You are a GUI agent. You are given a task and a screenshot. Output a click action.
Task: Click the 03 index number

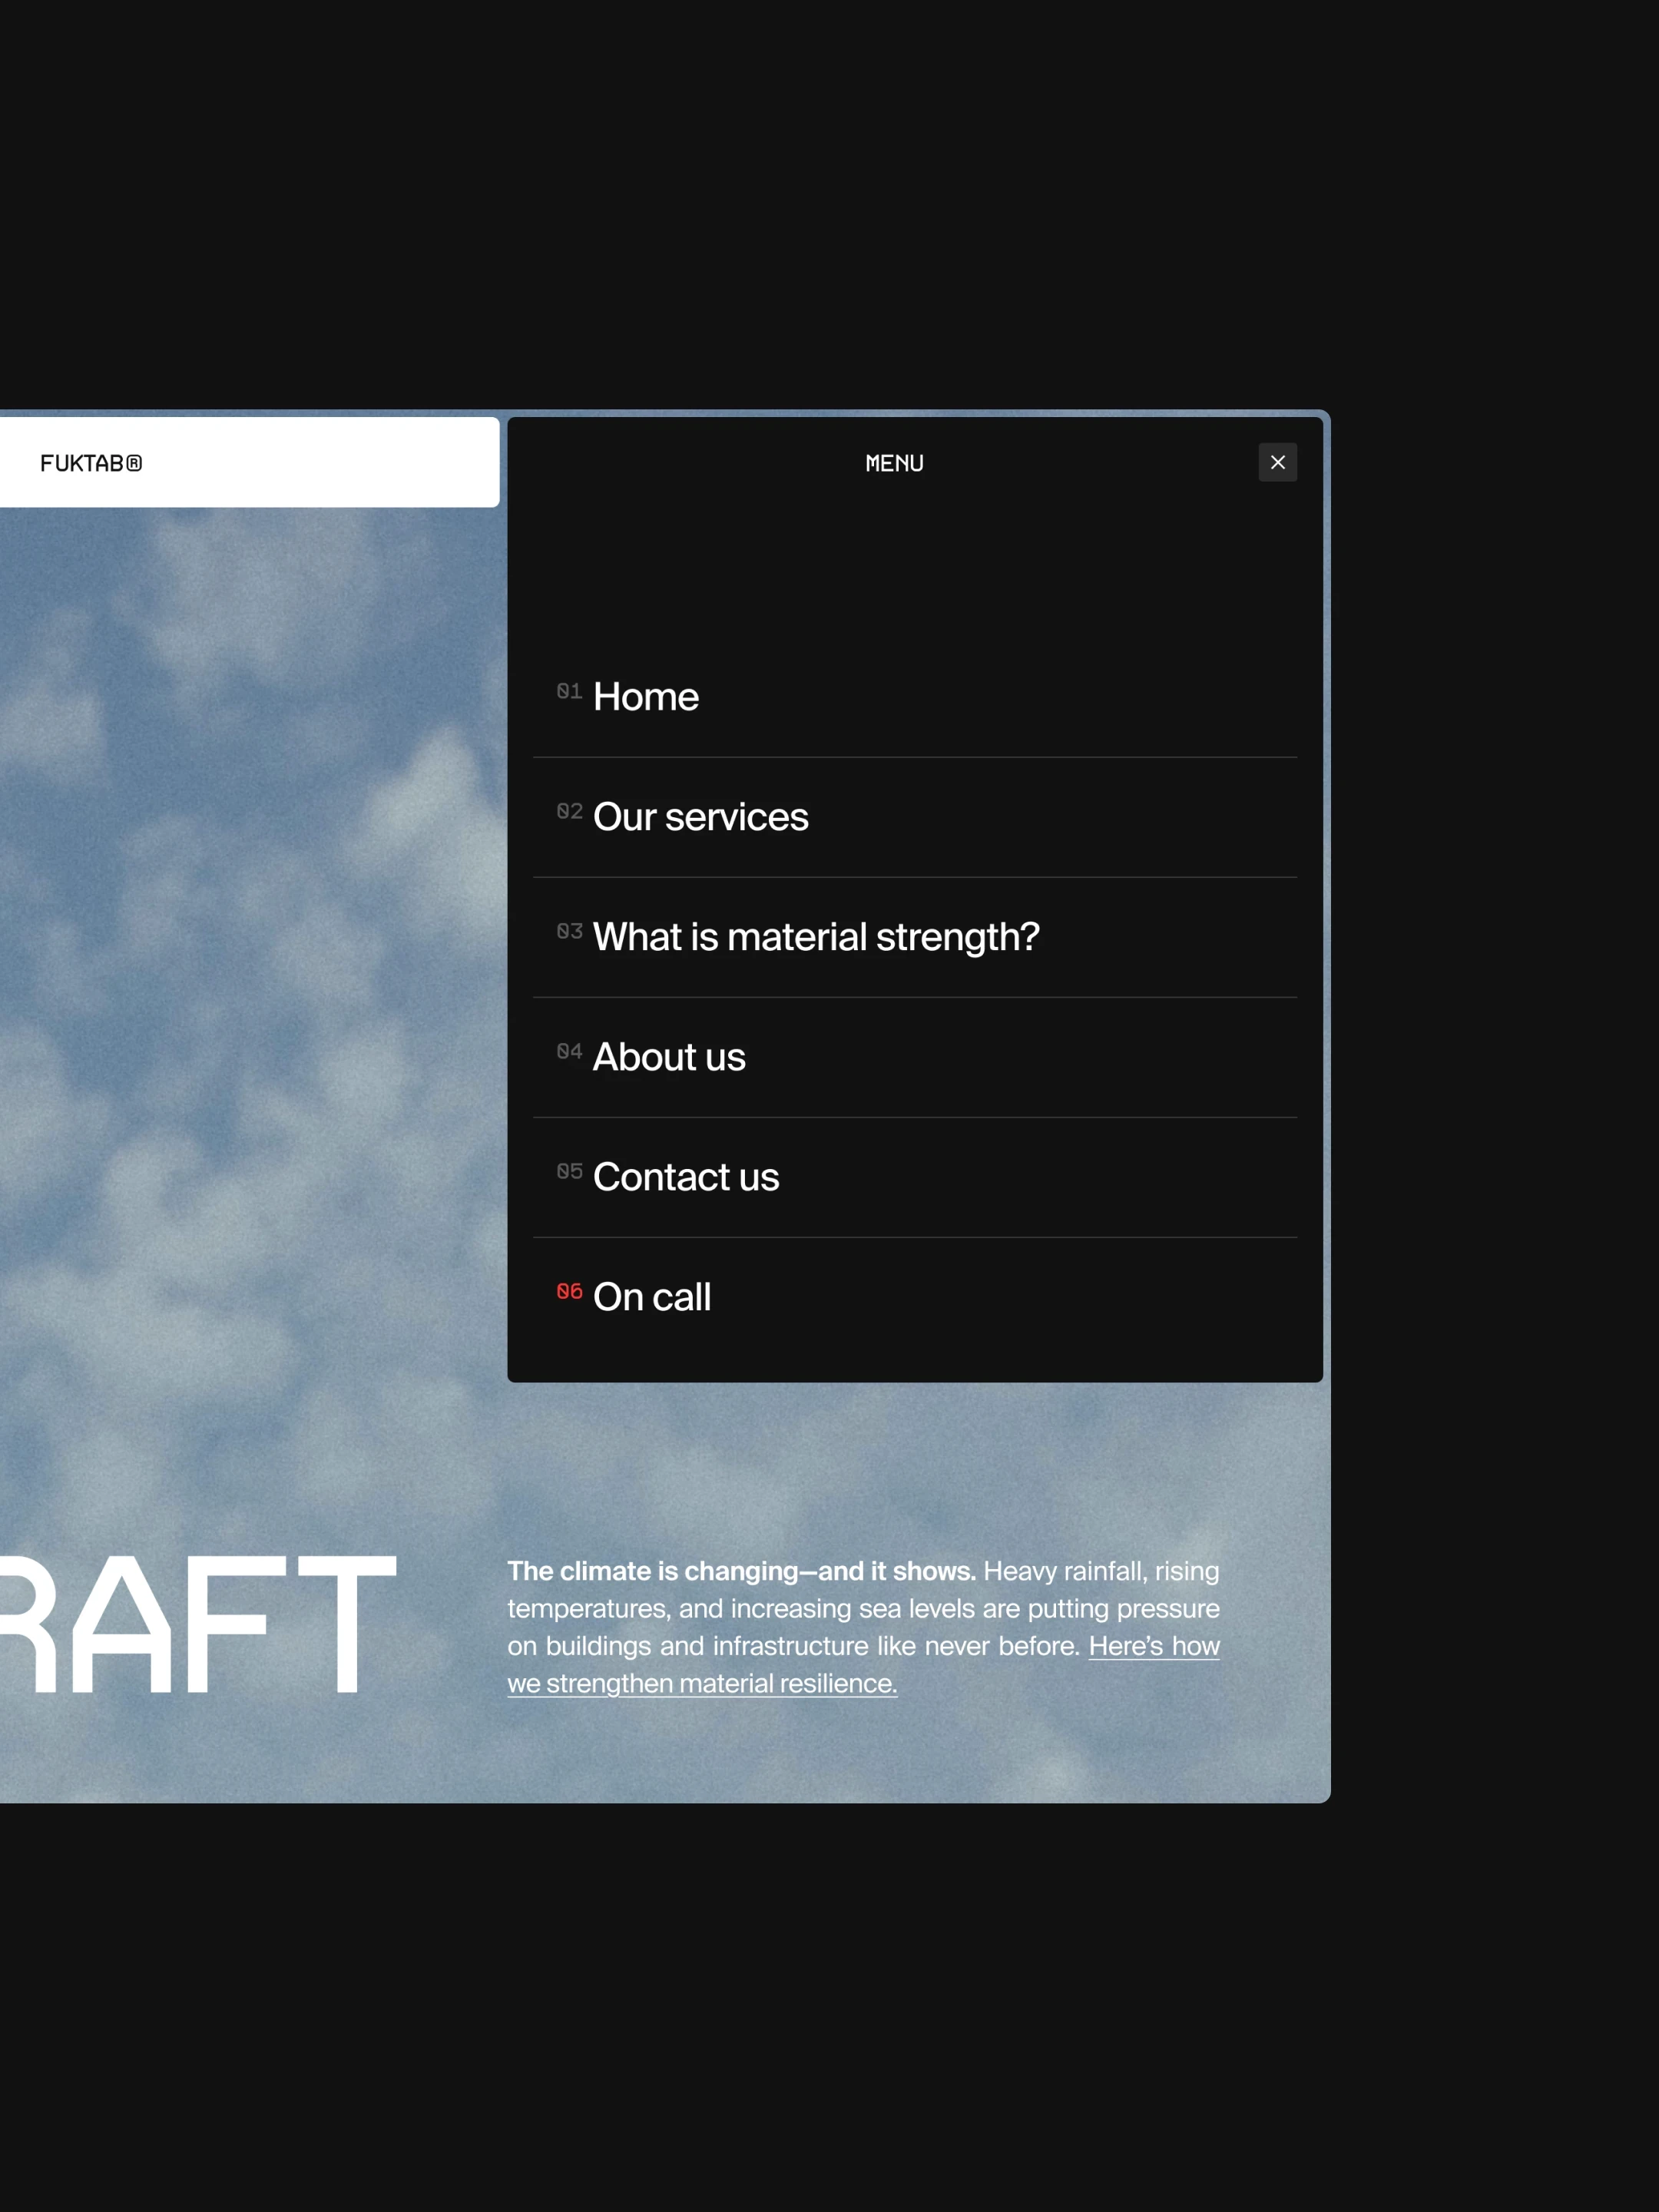pos(569,931)
